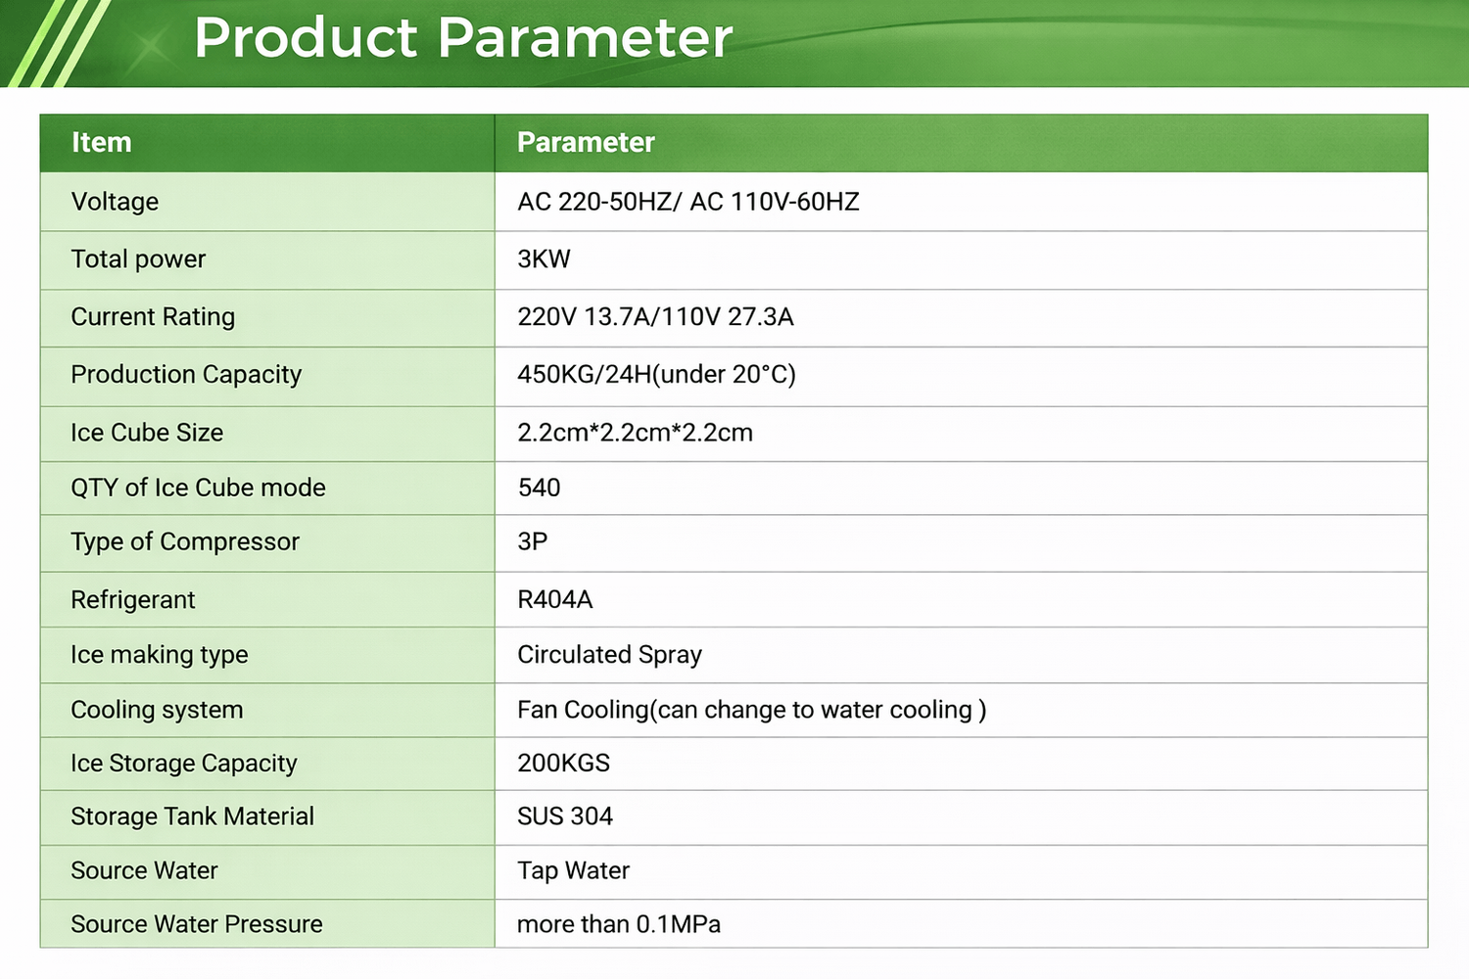Select the more than 0.1MPa value
1469x979 pixels.
[x=618, y=924]
